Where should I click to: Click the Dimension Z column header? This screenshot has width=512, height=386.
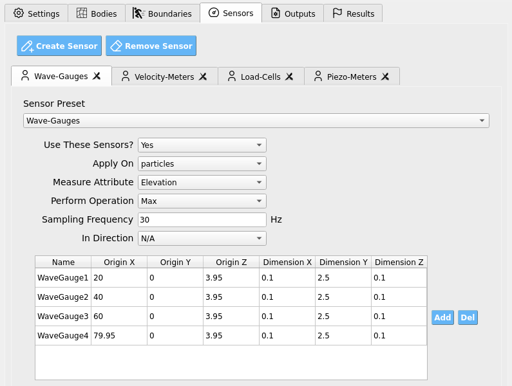tap(399, 262)
